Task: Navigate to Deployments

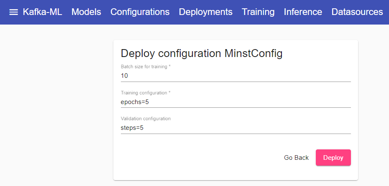Action: (x=206, y=12)
